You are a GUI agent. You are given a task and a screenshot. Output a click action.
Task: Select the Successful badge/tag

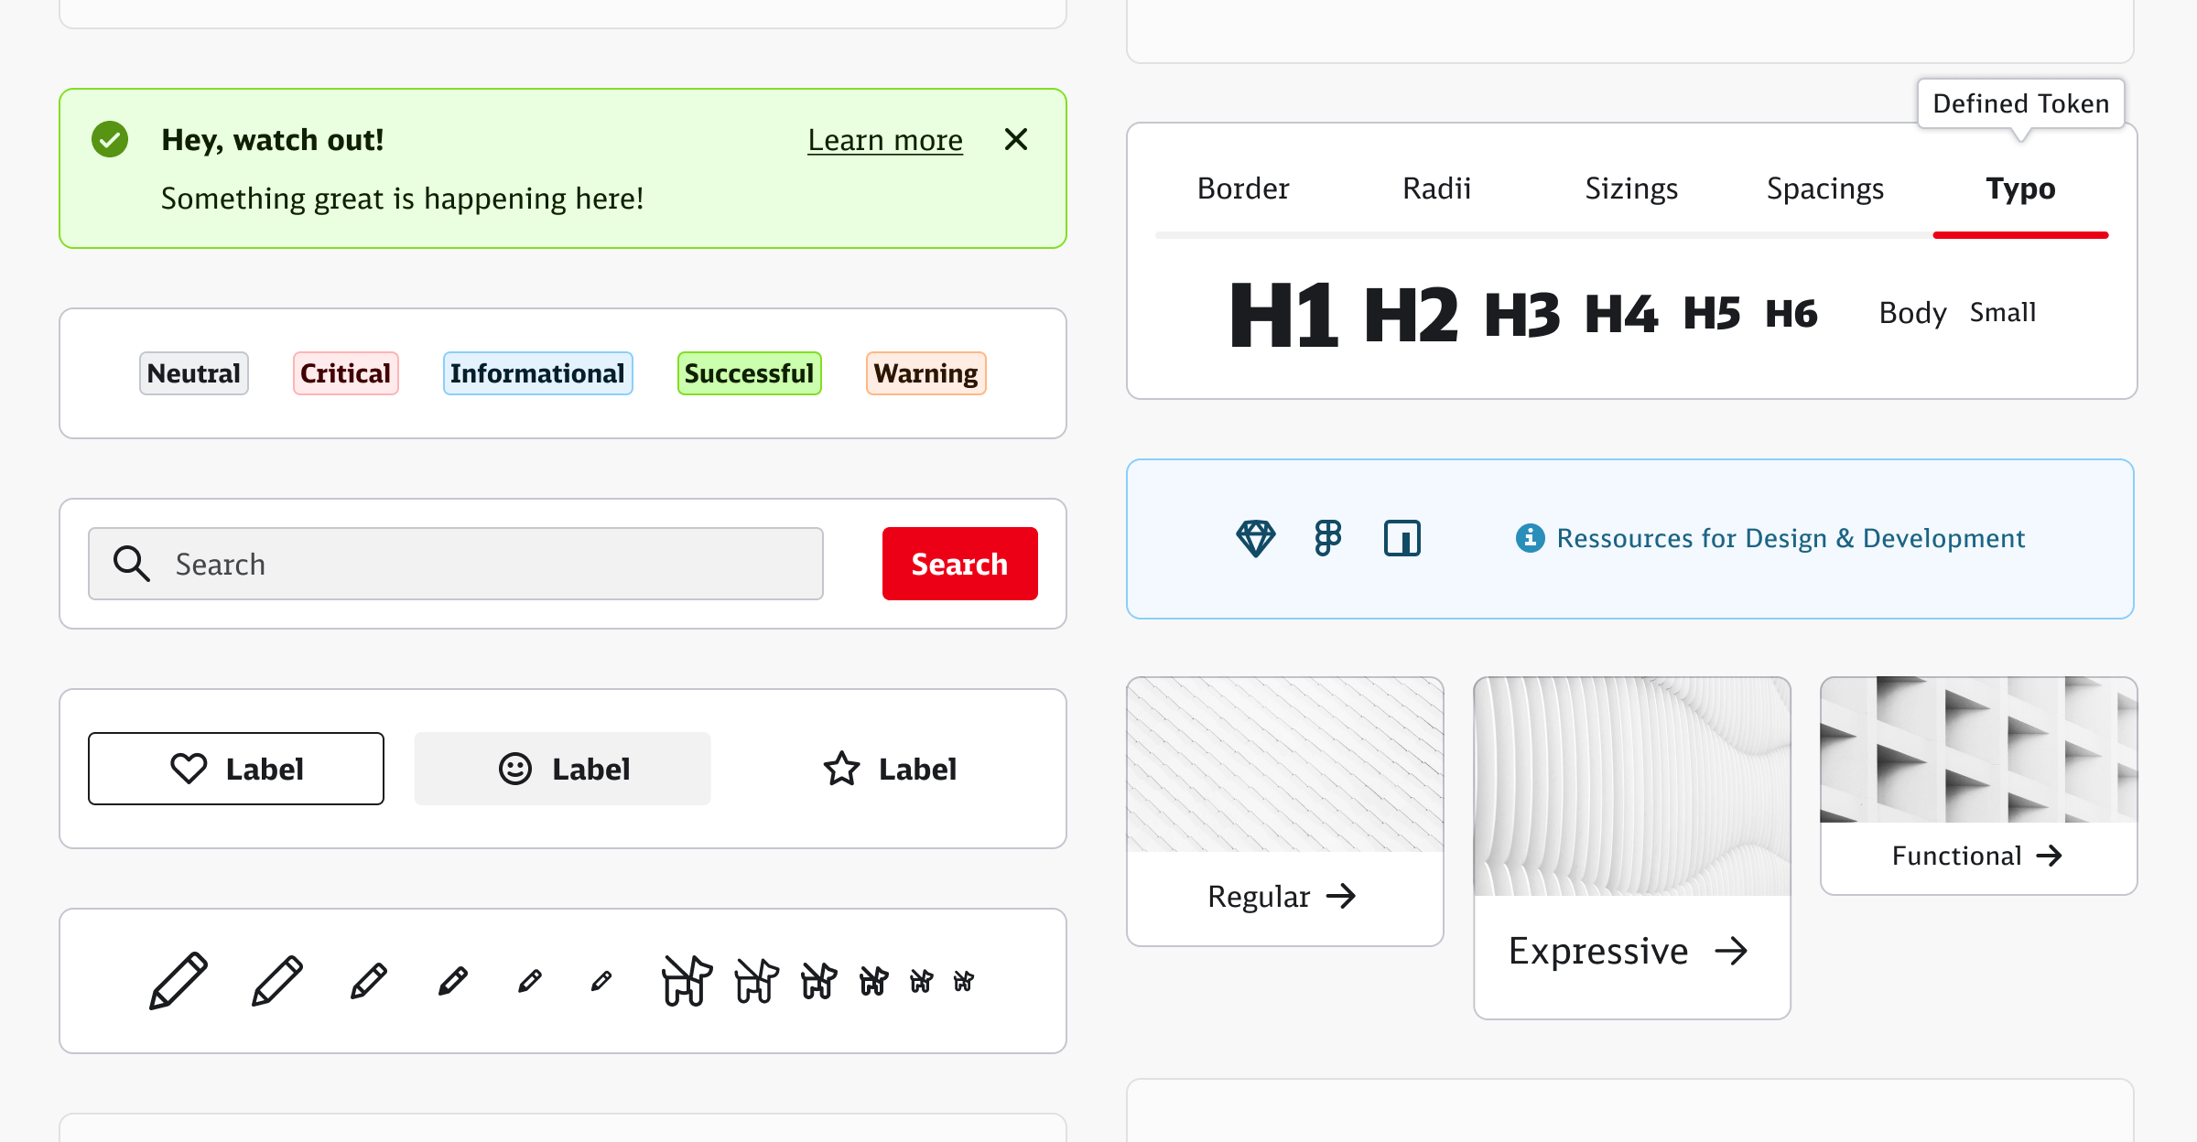click(745, 373)
